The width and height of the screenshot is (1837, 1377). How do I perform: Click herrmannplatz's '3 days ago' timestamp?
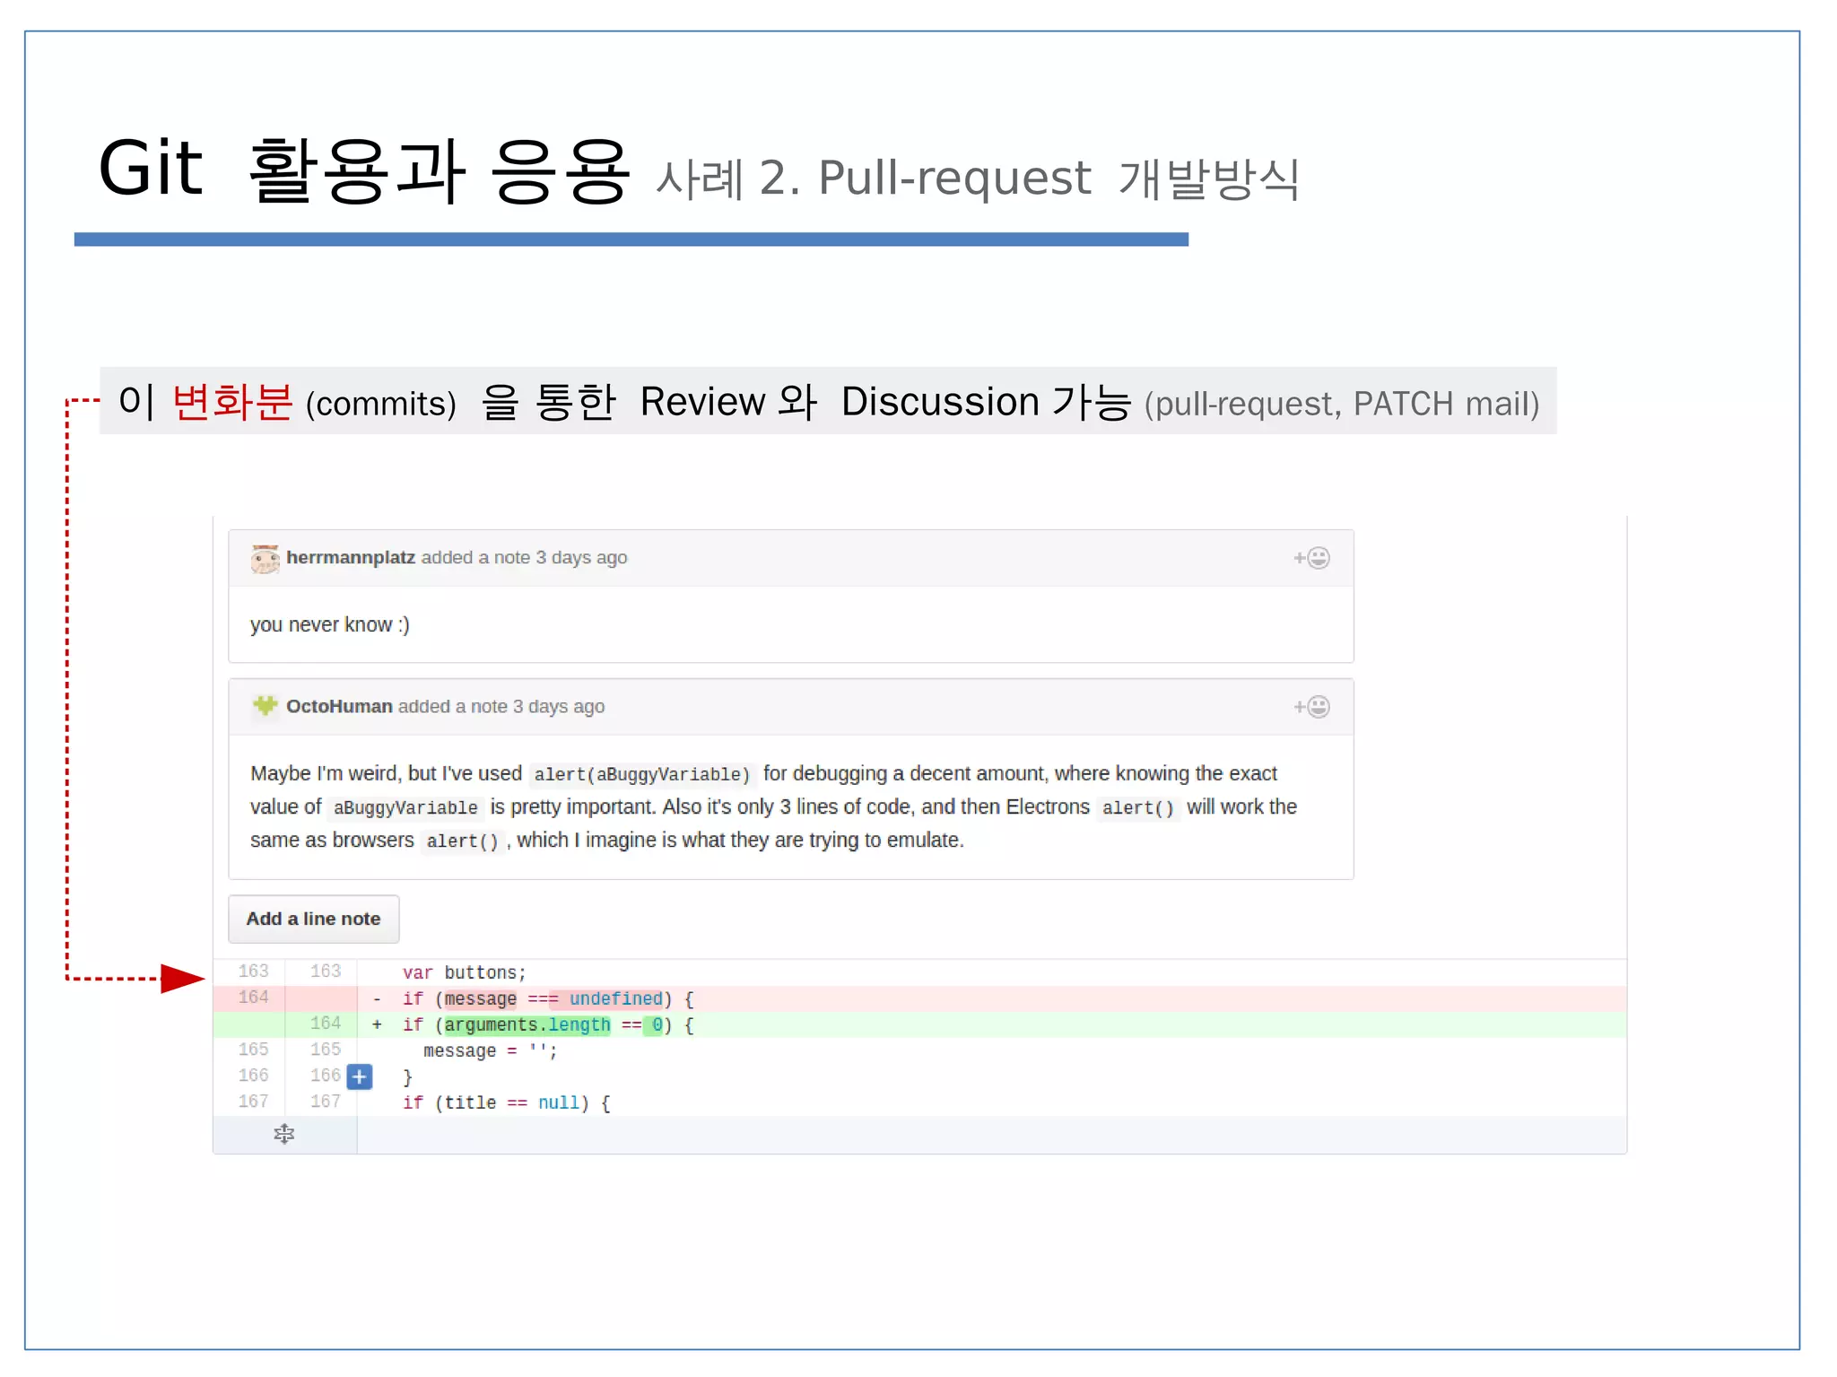pyautogui.click(x=581, y=557)
